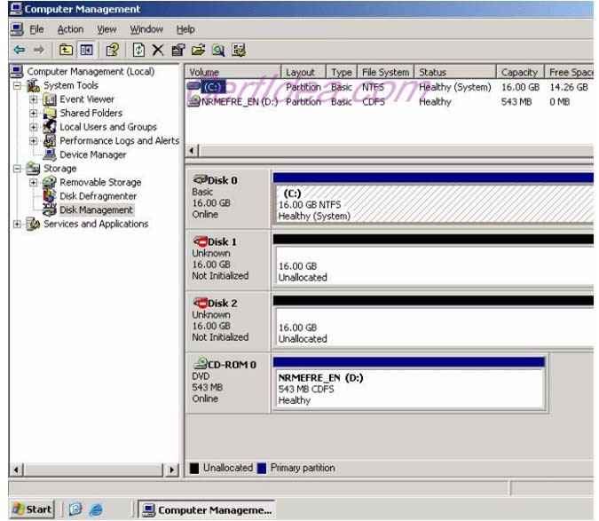Select the NRMEFRE_EN (D:) volume row

(x=389, y=102)
